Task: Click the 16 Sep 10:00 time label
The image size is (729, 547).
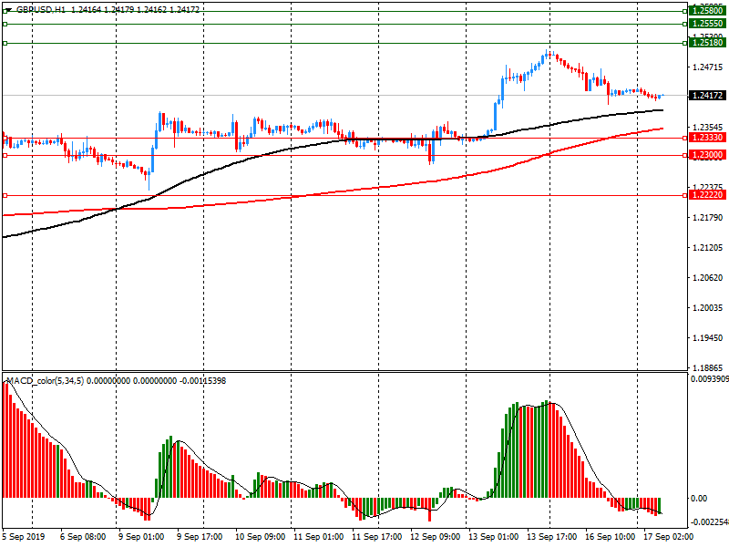Action: point(611,537)
